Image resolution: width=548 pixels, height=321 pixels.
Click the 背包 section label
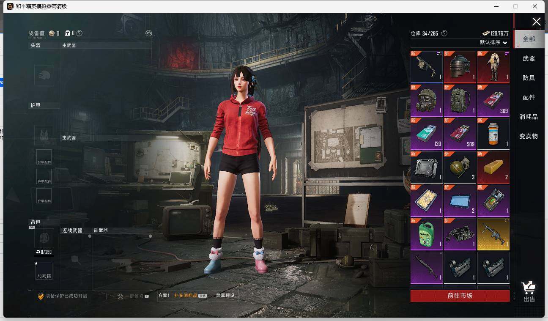click(36, 222)
